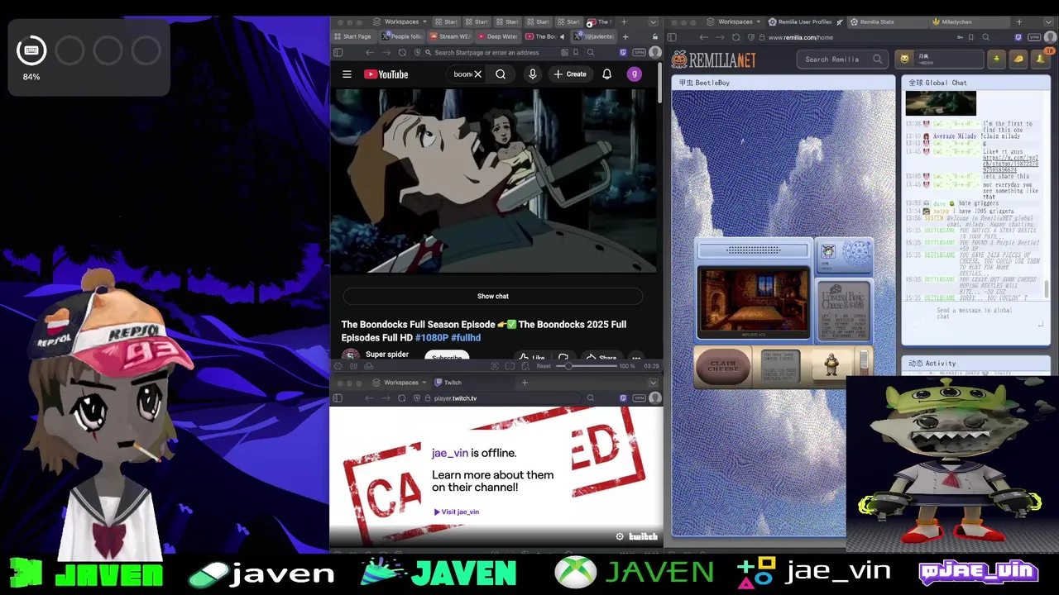Open the #1080P hashtag link
The height and width of the screenshot is (595, 1059).
point(431,338)
